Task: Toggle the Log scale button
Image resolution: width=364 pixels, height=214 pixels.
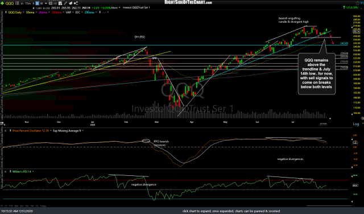Action: pyautogui.click(x=356, y=124)
